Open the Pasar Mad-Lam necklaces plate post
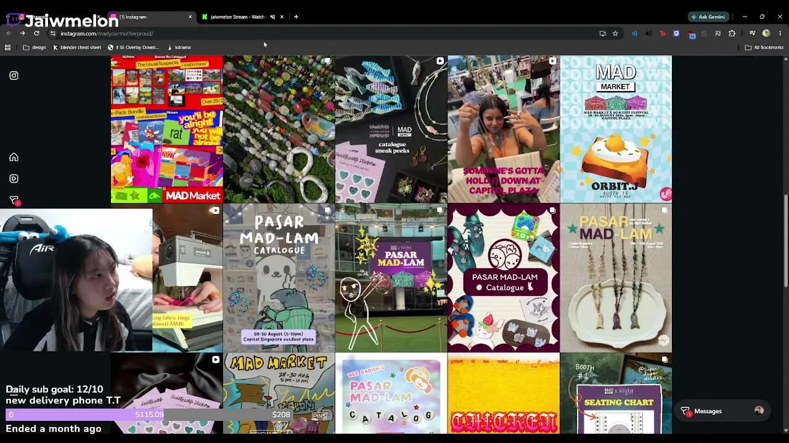This screenshot has width=789, height=443. 616,278
